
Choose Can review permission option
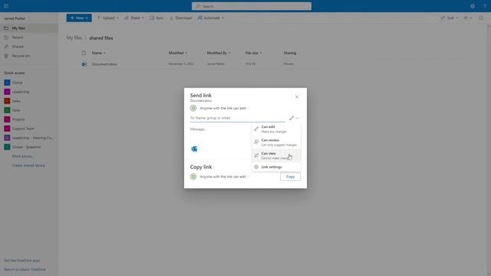(x=276, y=143)
